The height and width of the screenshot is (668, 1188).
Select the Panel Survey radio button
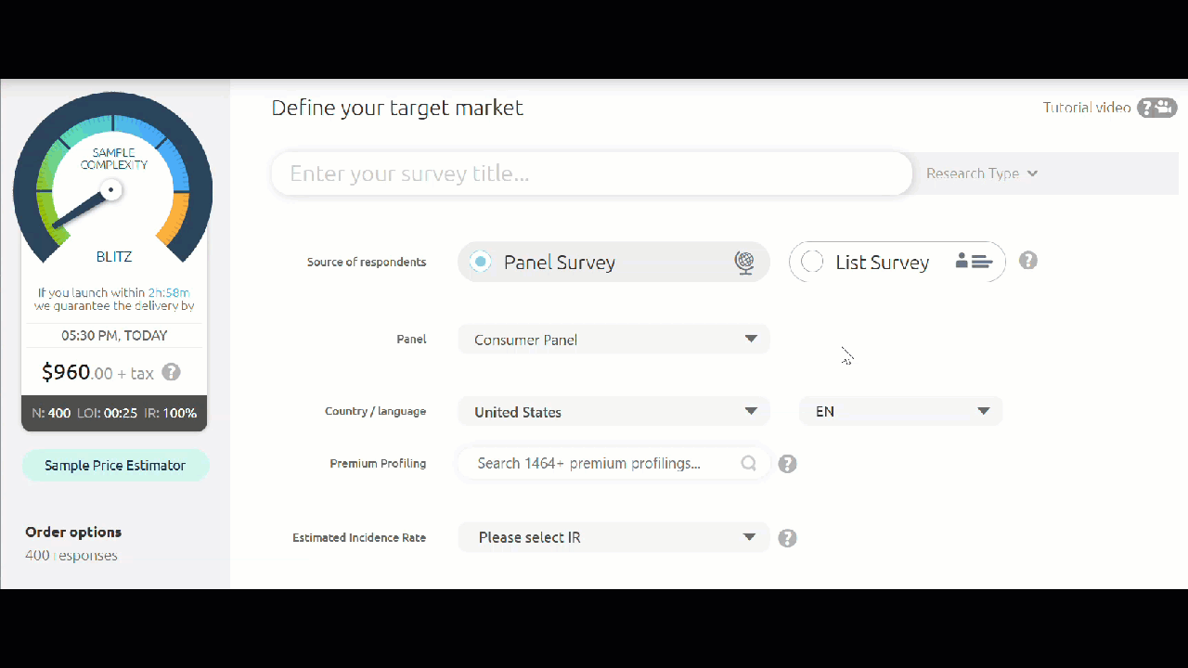(480, 262)
